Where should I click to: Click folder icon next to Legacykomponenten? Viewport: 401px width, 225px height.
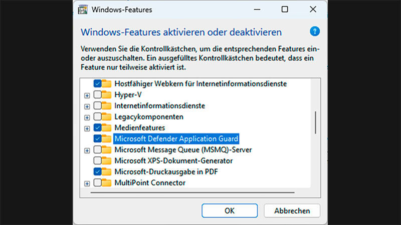[107, 116]
